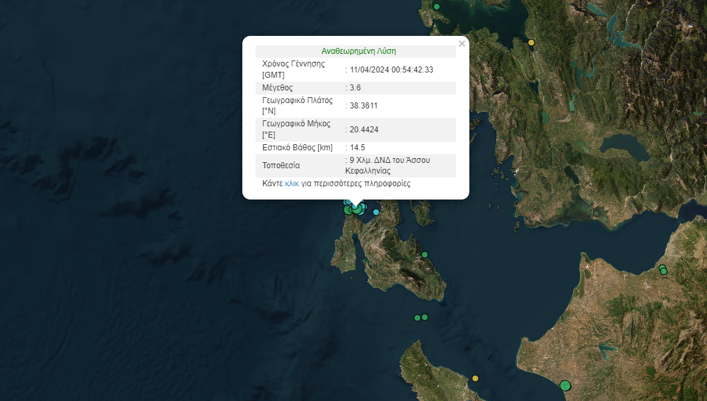Select the large green marker on the Peloponnese coast
The height and width of the screenshot is (401, 707).
tap(565, 385)
